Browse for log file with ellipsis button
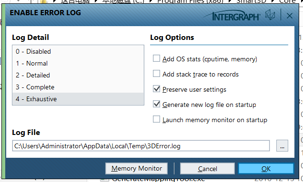 pos(282,146)
